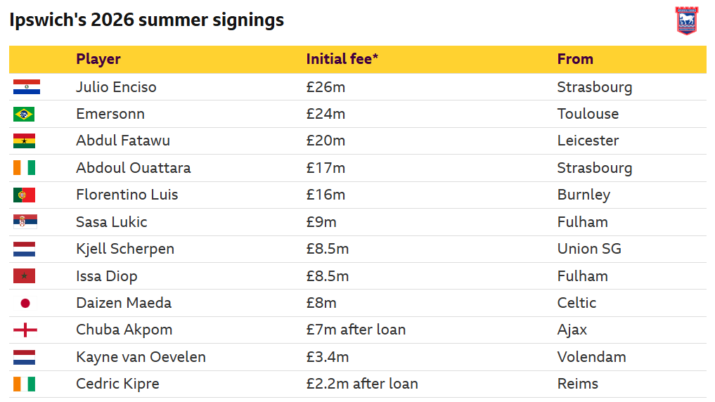
Task: Click the Ipswich's 2026 summer signings title
Action: (x=147, y=20)
